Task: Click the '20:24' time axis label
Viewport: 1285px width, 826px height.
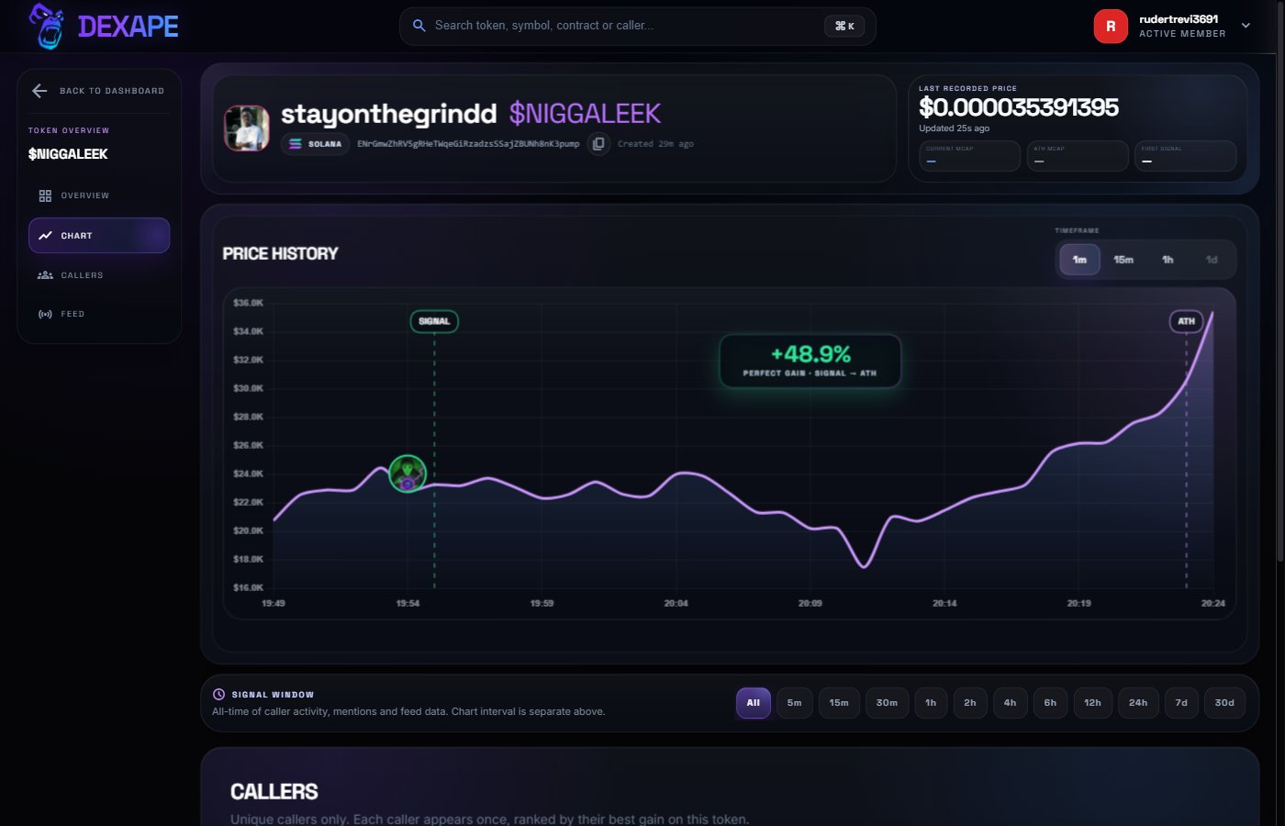Action: pos(1213,604)
